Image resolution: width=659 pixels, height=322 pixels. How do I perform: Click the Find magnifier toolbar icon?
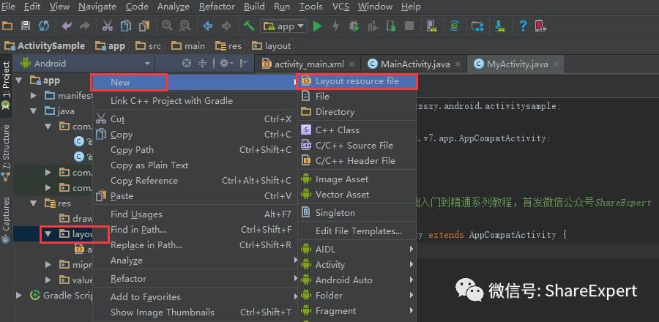pyautogui.click(x=167, y=26)
